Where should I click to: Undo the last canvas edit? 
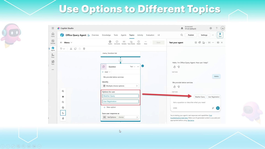click(x=61, y=49)
